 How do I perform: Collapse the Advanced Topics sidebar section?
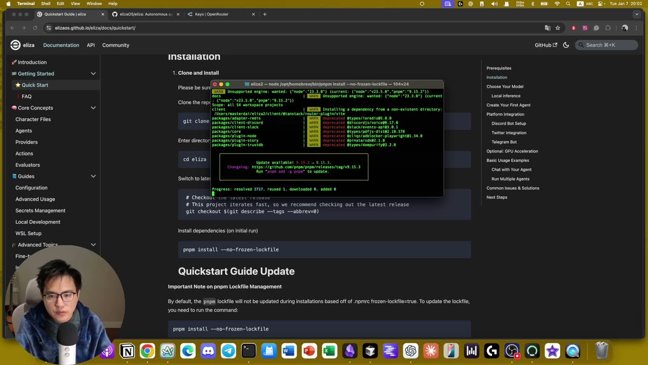click(93, 245)
